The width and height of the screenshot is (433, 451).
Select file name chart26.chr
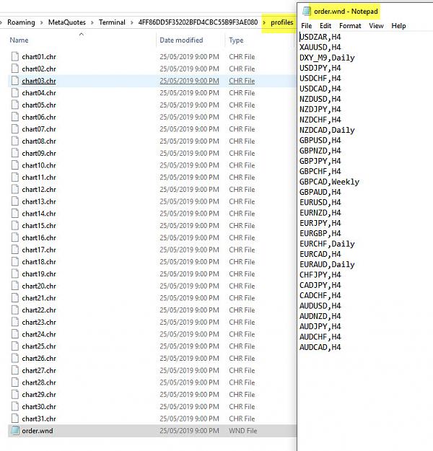39,359
